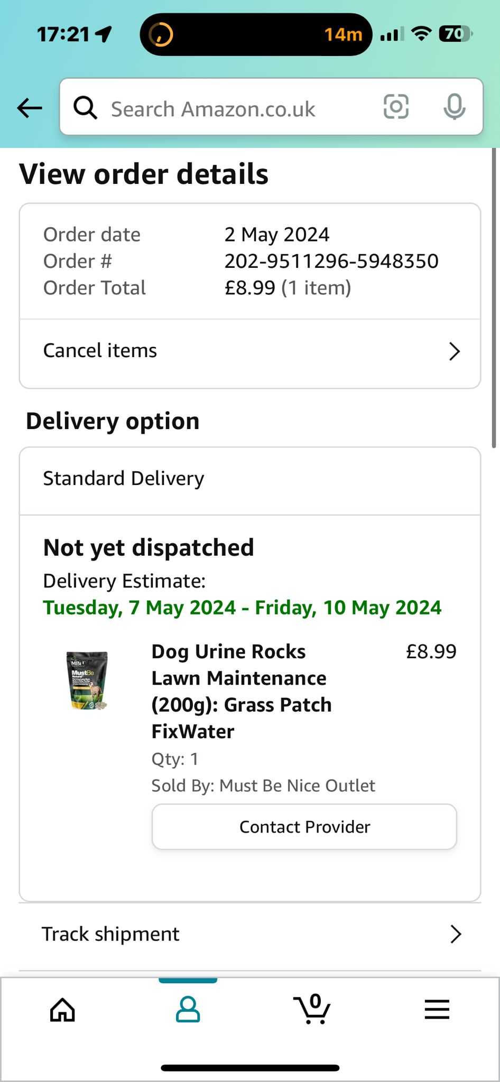The image size is (500, 1082).
Task: Open the account profile icon
Action: click(x=188, y=1010)
